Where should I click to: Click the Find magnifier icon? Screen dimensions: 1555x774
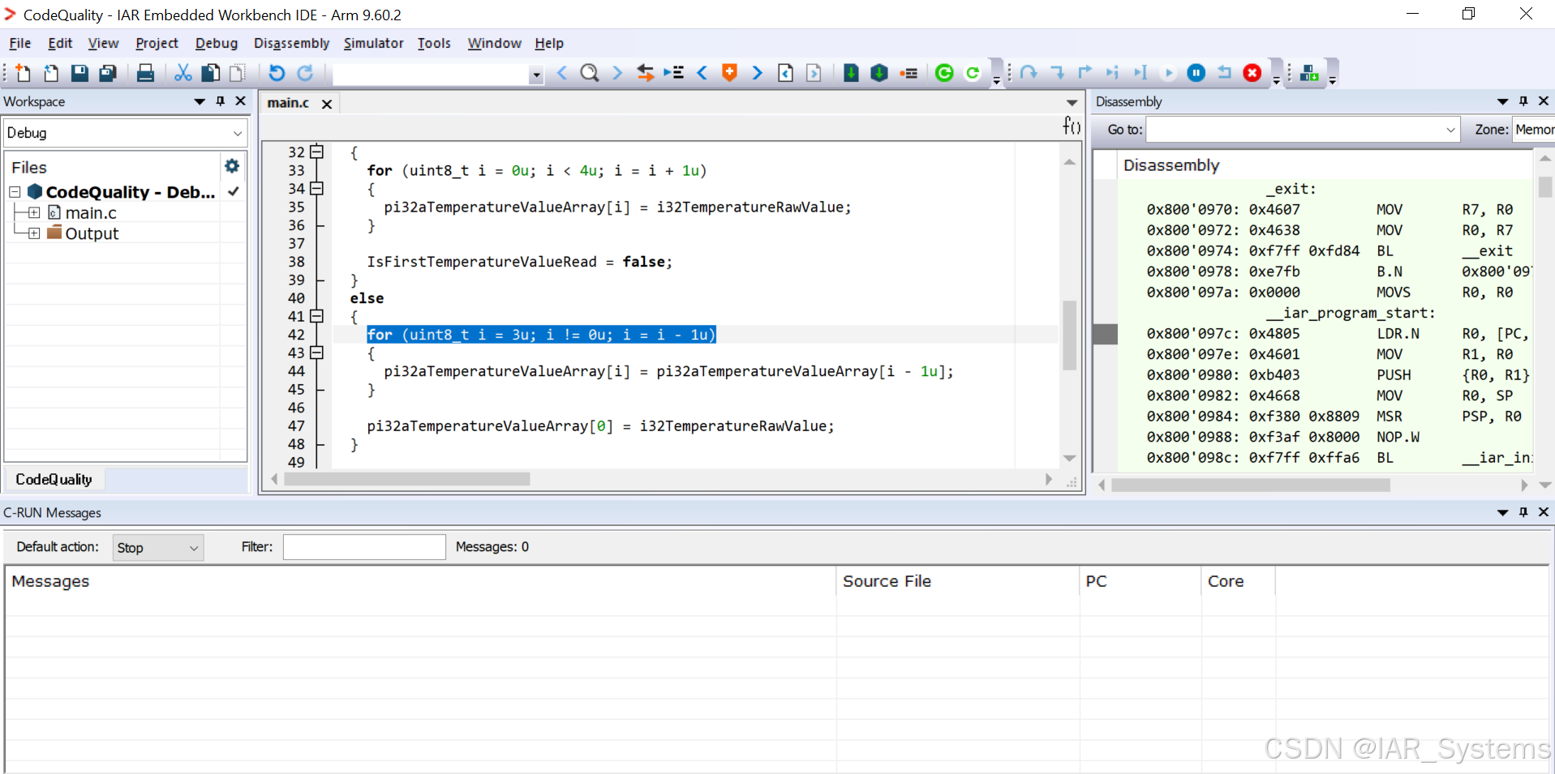pos(590,73)
